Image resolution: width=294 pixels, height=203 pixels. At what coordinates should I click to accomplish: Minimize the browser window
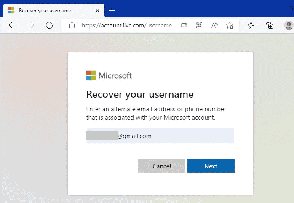272,9
